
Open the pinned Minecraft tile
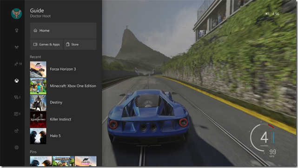(63, 161)
